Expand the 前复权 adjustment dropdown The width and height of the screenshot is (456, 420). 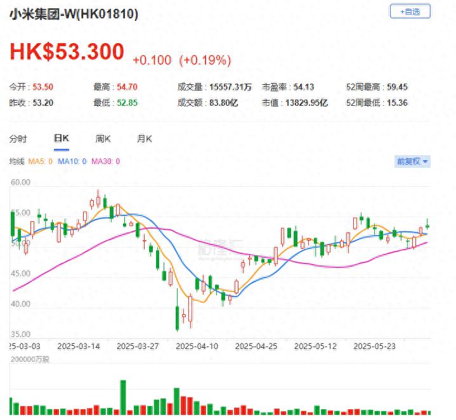(x=412, y=161)
